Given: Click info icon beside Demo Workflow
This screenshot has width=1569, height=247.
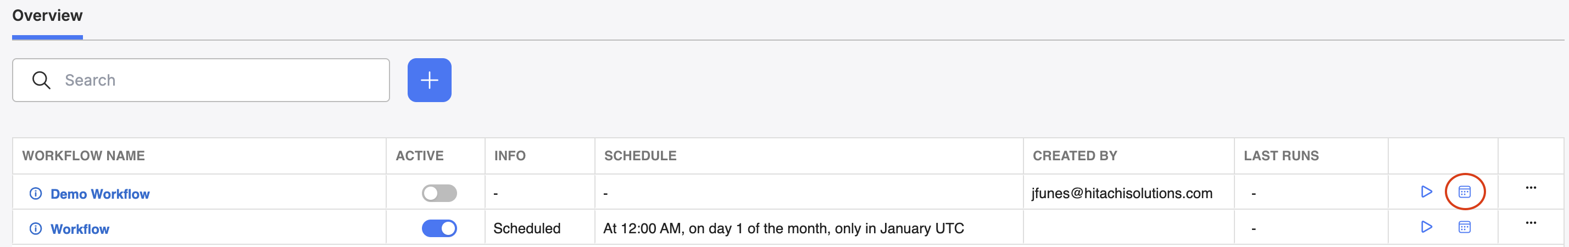Looking at the screenshot, I should [36, 193].
